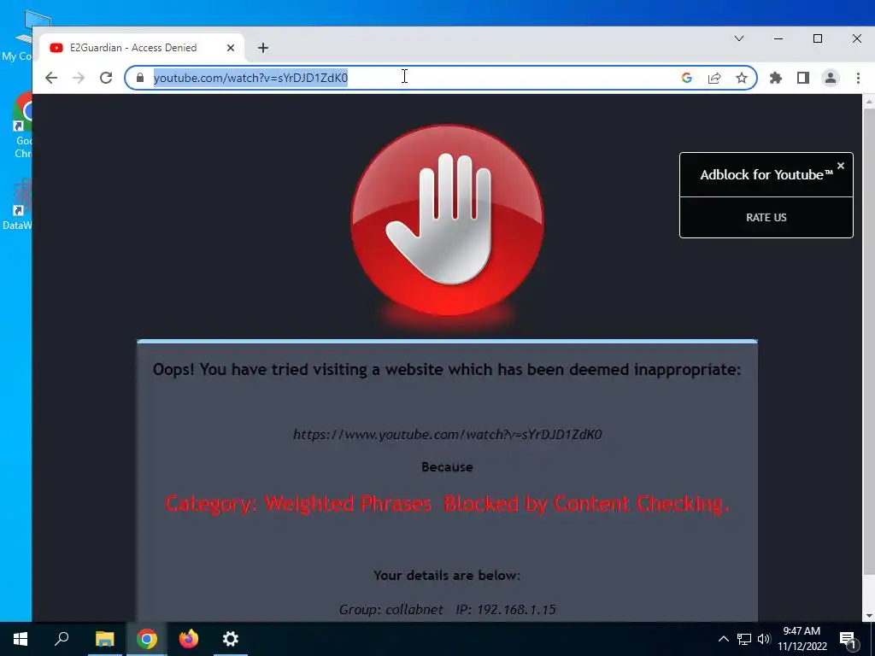The height and width of the screenshot is (656, 875).
Task: Open Windows taskbar search
Action: click(62, 639)
